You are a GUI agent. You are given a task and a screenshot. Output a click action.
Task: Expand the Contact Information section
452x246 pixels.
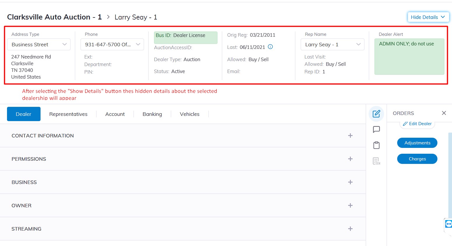[x=350, y=136]
